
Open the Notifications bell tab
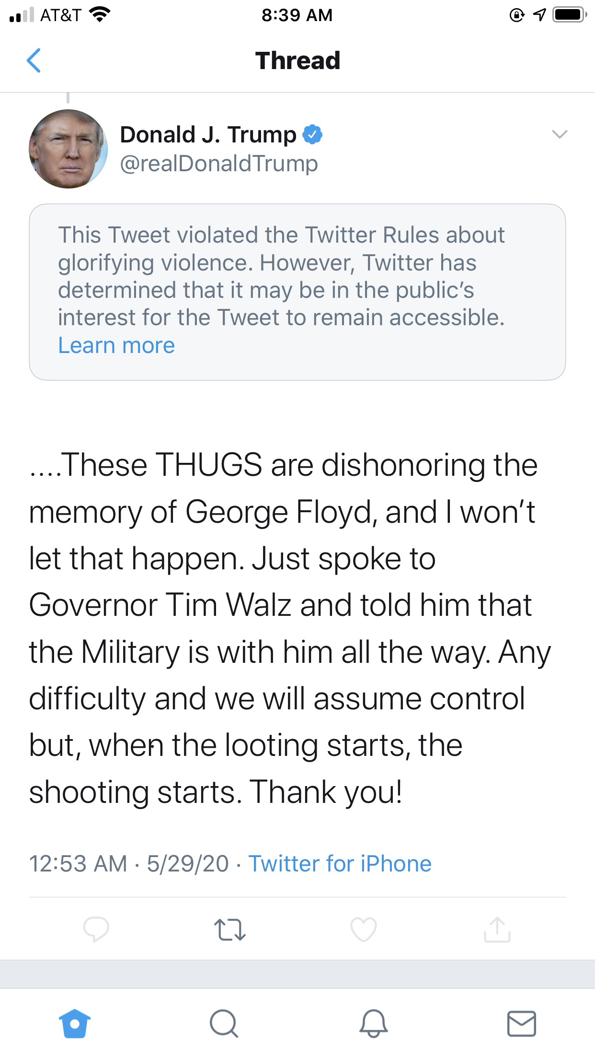(x=373, y=1024)
